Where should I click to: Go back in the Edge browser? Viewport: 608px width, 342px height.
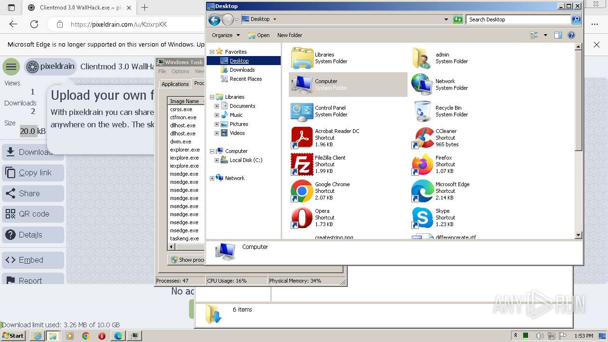click(x=13, y=24)
